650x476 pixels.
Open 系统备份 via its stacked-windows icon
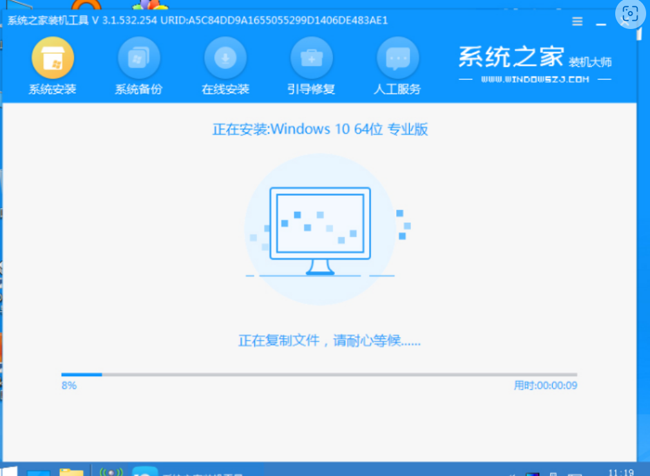pos(139,59)
